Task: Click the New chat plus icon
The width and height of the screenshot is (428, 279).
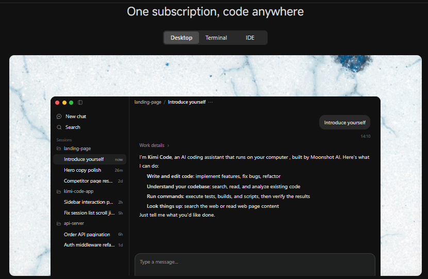Action: (x=59, y=117)
